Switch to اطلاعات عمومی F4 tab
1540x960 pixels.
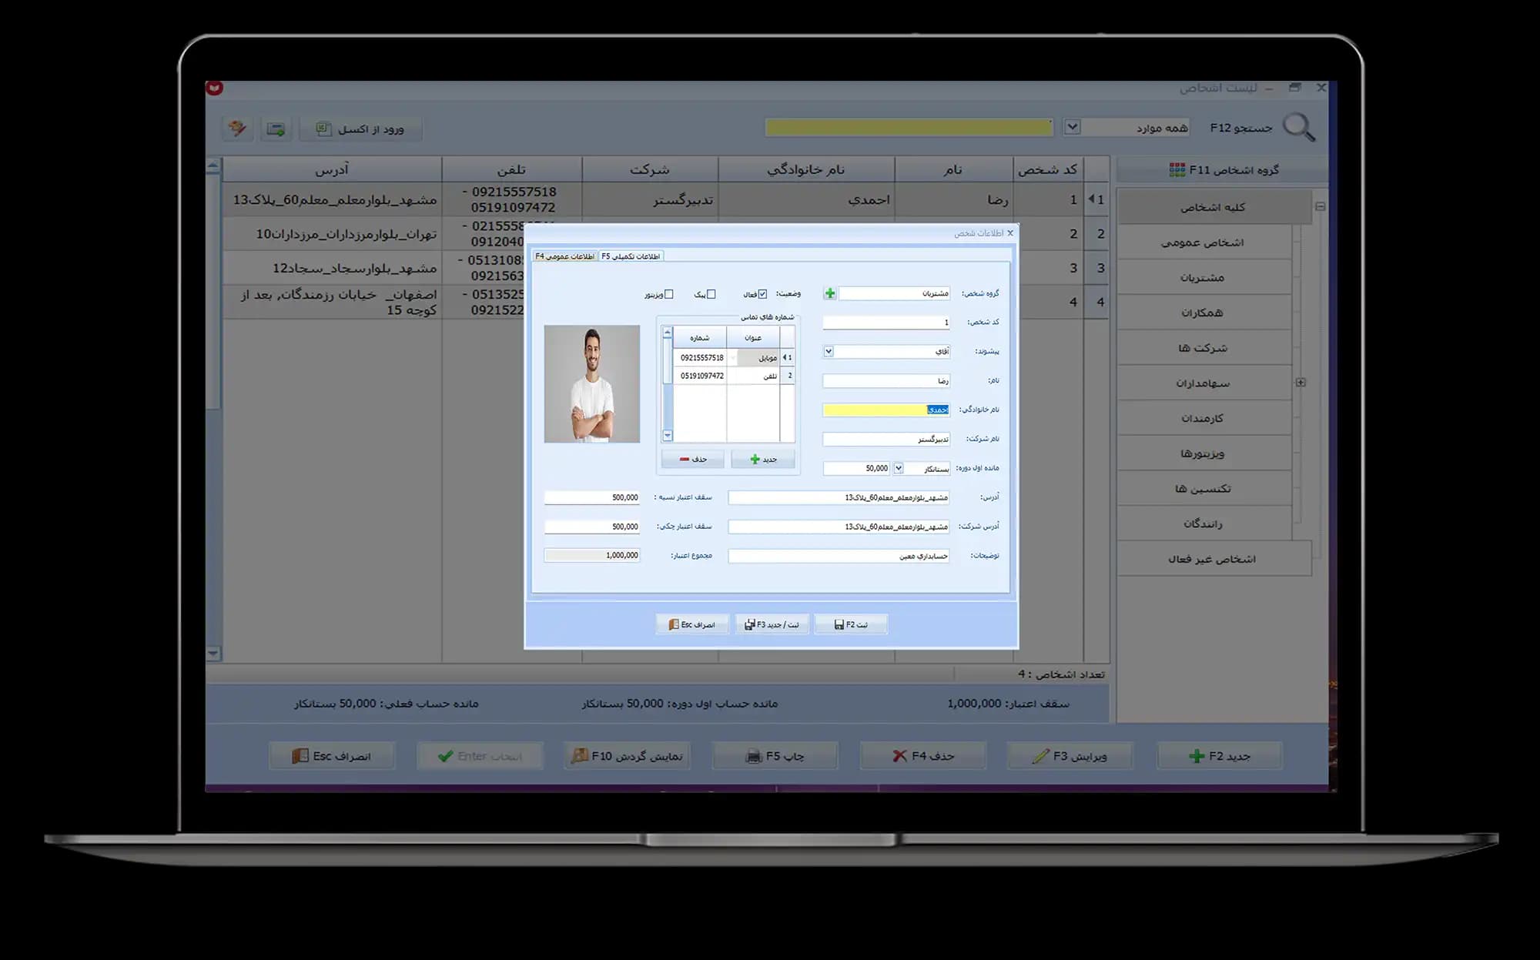(x=565, y=256)
